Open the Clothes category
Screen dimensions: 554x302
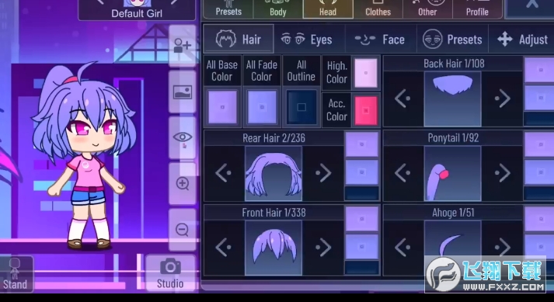378,9
